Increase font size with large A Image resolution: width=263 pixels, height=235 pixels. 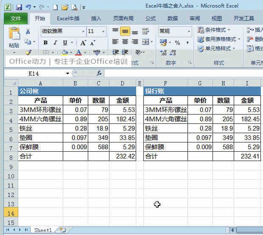click(x=84, y=43)
